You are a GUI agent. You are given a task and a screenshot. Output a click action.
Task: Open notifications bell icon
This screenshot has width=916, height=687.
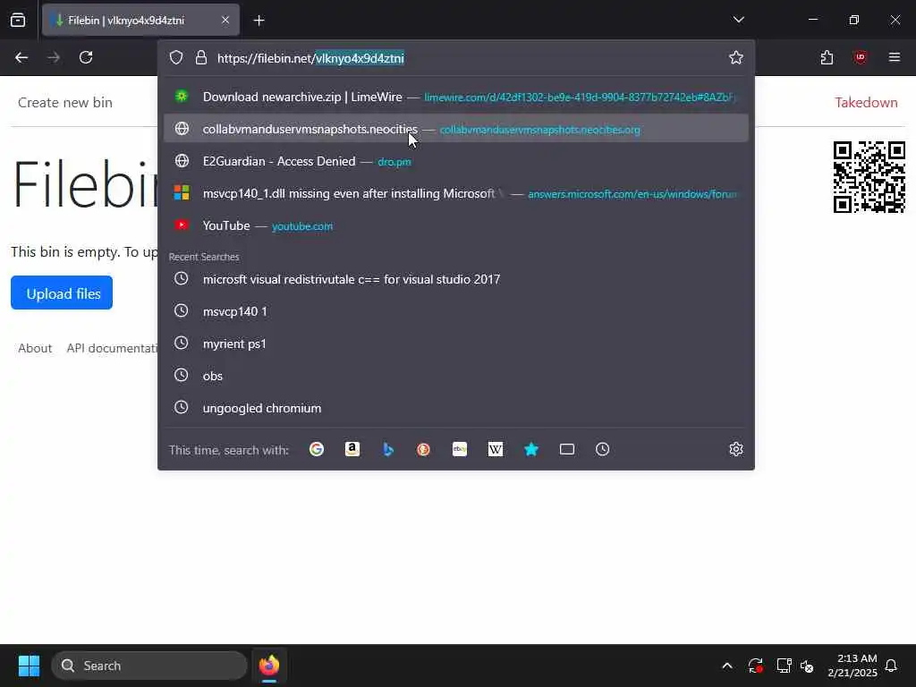pyautogui.click(x=892, y=666)
